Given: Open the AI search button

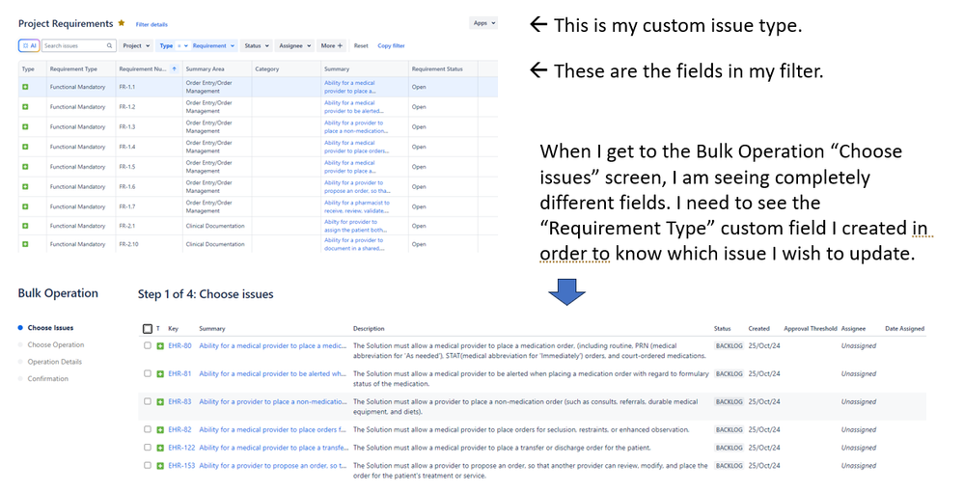Looking at the screenshot, I should coord(29,45).
